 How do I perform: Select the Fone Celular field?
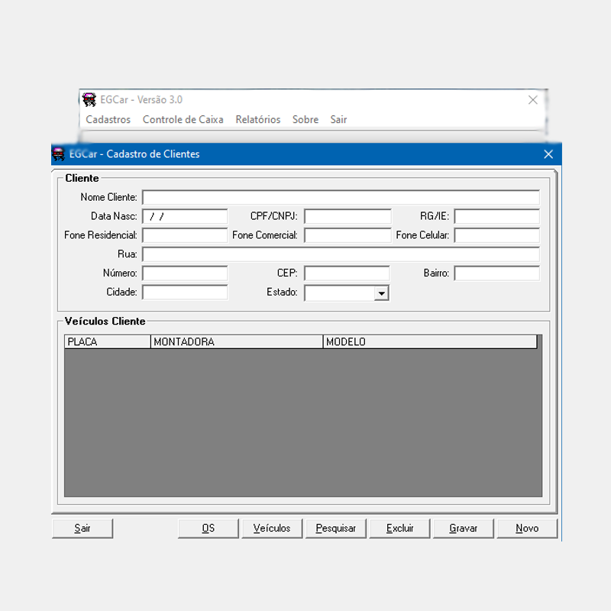pyautogui.click(x=497, y=235)
